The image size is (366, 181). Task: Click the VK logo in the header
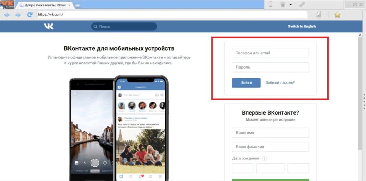[49, 26]
